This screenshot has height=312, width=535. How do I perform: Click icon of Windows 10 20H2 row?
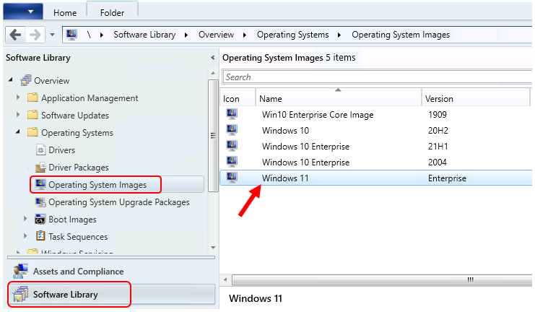click(x=232, y=130)
